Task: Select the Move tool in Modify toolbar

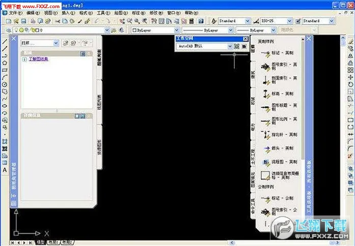Action: tap(350, 77)
